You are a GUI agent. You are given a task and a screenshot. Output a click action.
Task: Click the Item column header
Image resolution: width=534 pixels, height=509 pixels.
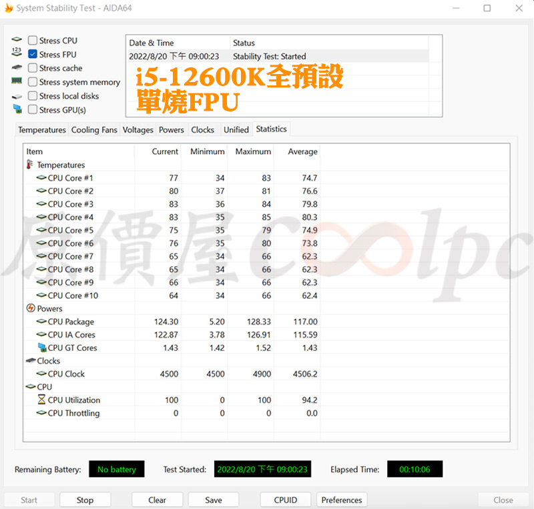coord(79,151)
